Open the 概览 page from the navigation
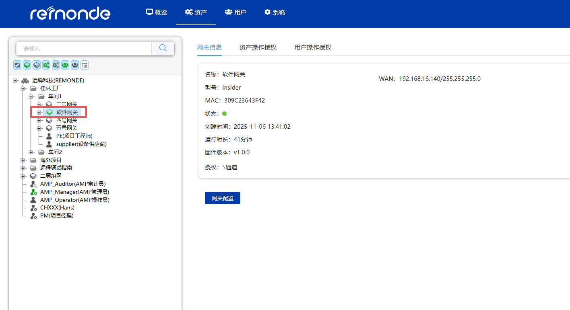 (157, 12)
